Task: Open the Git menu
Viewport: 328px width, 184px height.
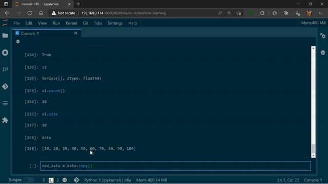Action: pos(86,23)
